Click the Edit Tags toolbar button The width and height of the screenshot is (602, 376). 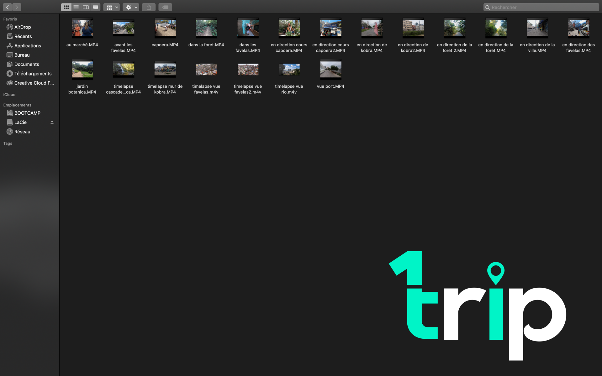click(x=165, y=7)
